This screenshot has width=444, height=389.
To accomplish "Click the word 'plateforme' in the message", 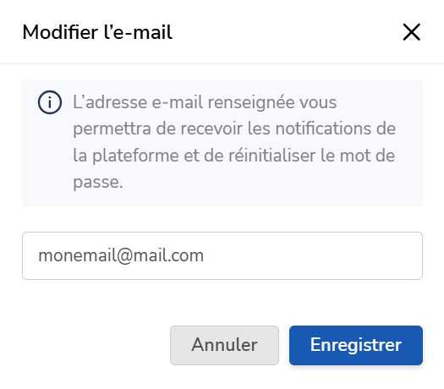I will [x=135, y=156].
